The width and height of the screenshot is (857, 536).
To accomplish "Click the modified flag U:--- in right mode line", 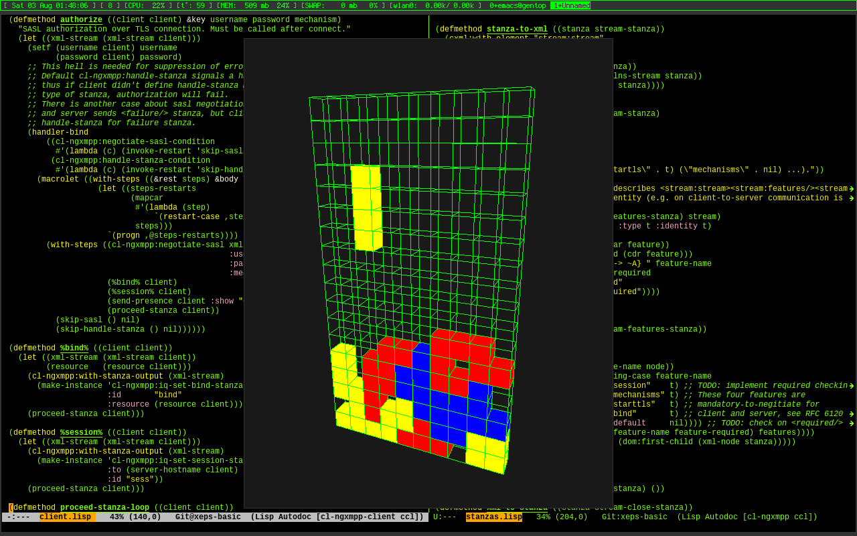I will point(445,517).
